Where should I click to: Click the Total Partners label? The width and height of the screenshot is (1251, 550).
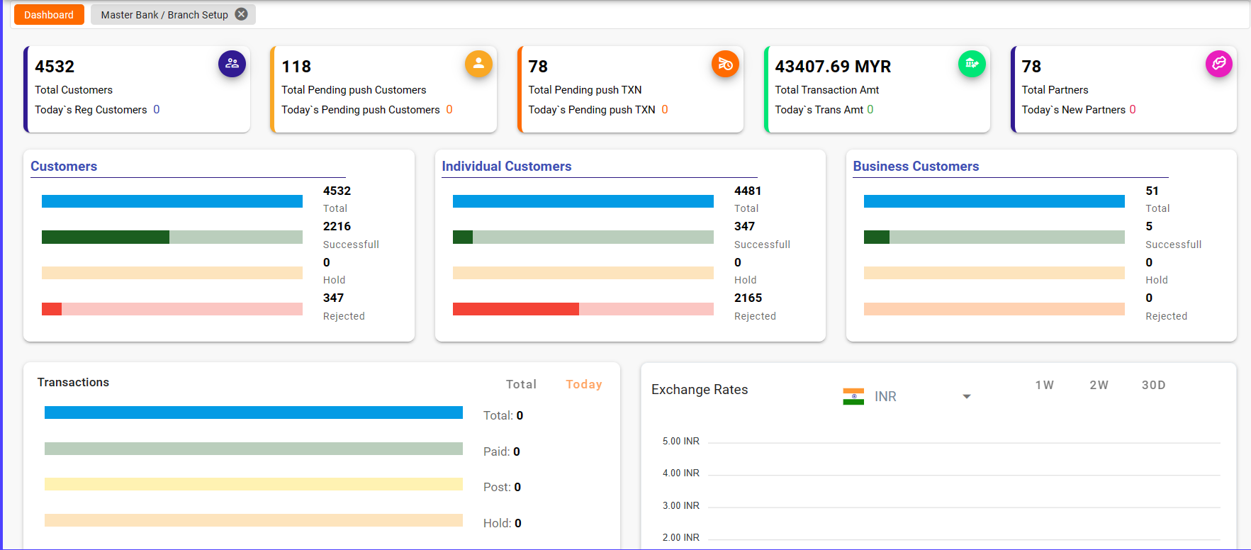[x=1055, y=90]
